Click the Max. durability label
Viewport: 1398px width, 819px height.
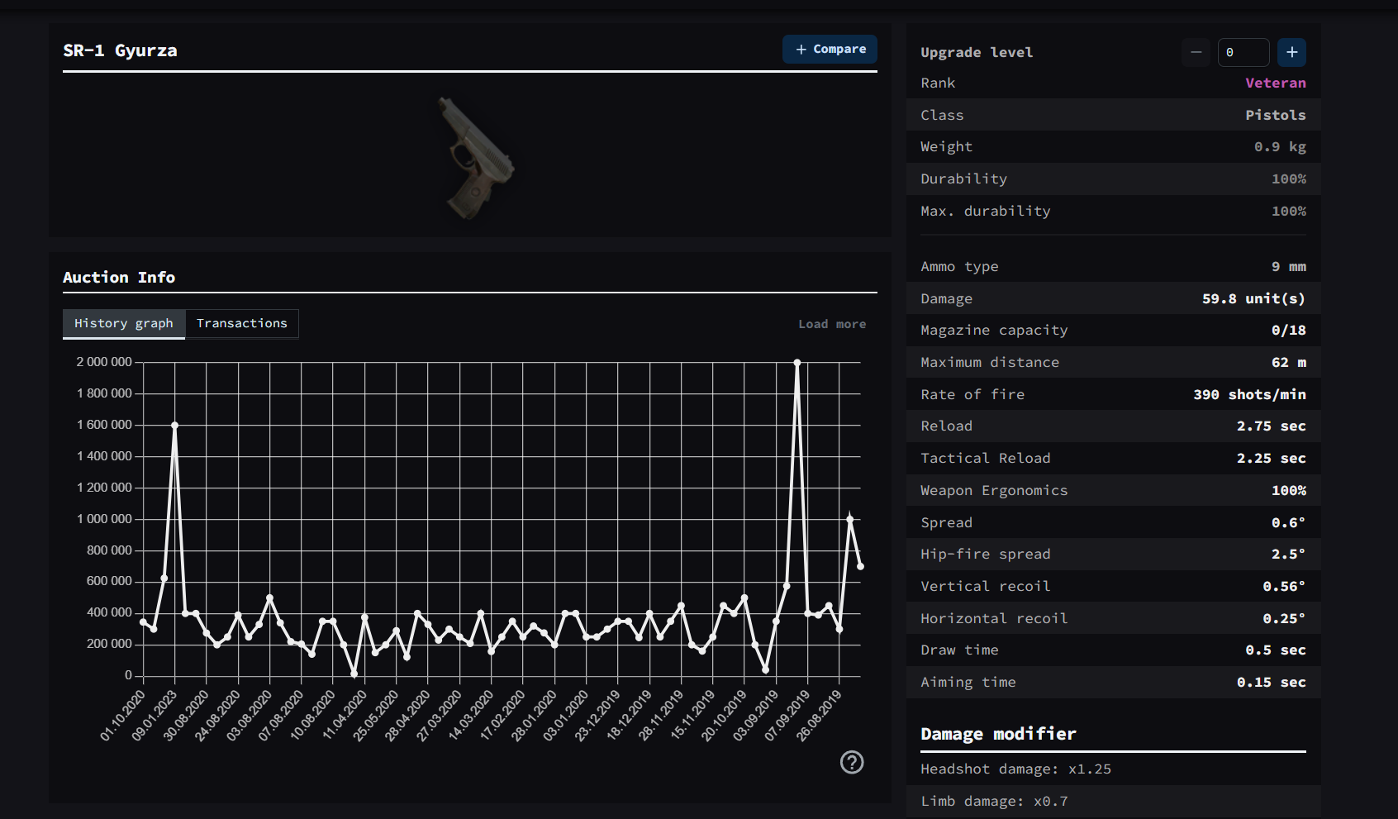click(x=986, y=211)
